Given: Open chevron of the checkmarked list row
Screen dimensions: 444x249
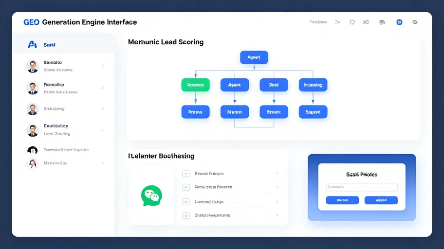Looking at the screenshot, I should 277,187.
